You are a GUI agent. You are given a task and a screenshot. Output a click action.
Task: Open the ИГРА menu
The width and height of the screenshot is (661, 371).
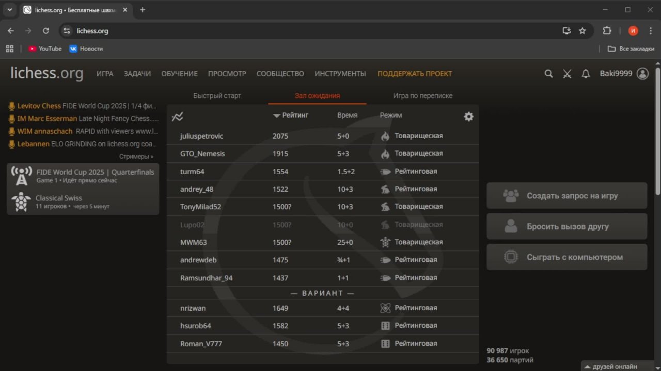click(x=105, y=74)
